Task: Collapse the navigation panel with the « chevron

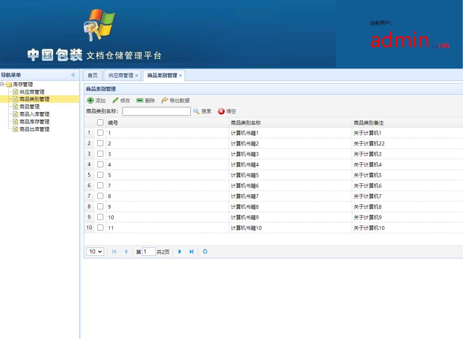Action: point(73,75)
